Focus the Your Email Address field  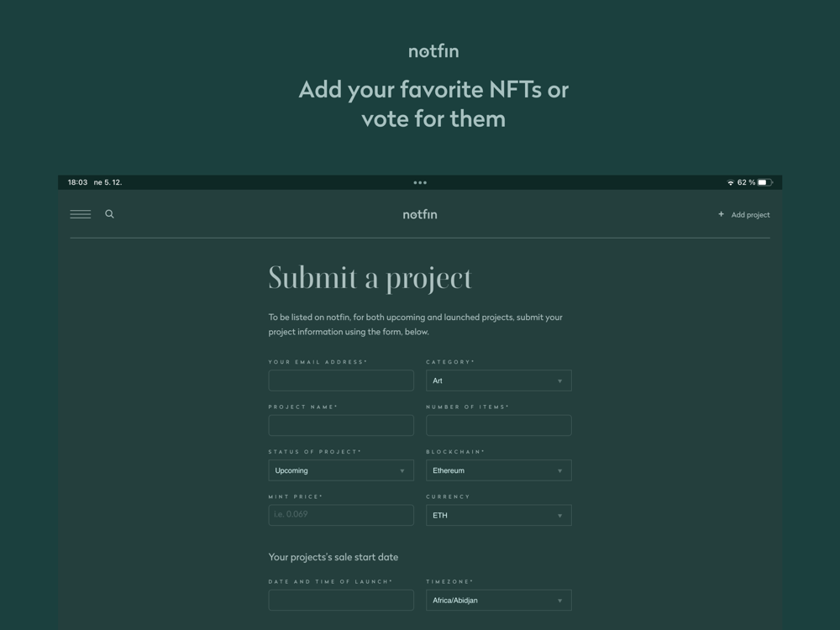[341, 381]
